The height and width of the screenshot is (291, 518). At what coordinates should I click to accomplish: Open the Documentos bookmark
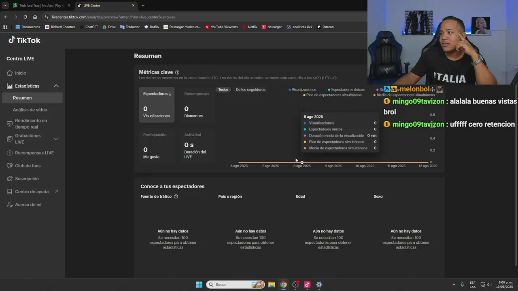click(28, 27)
